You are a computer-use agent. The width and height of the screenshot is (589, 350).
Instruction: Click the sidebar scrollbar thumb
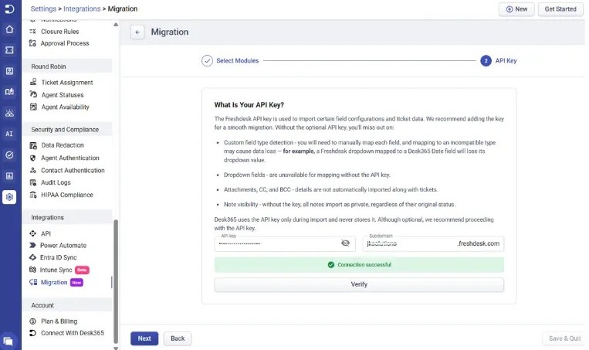click(x=116, y=281)
